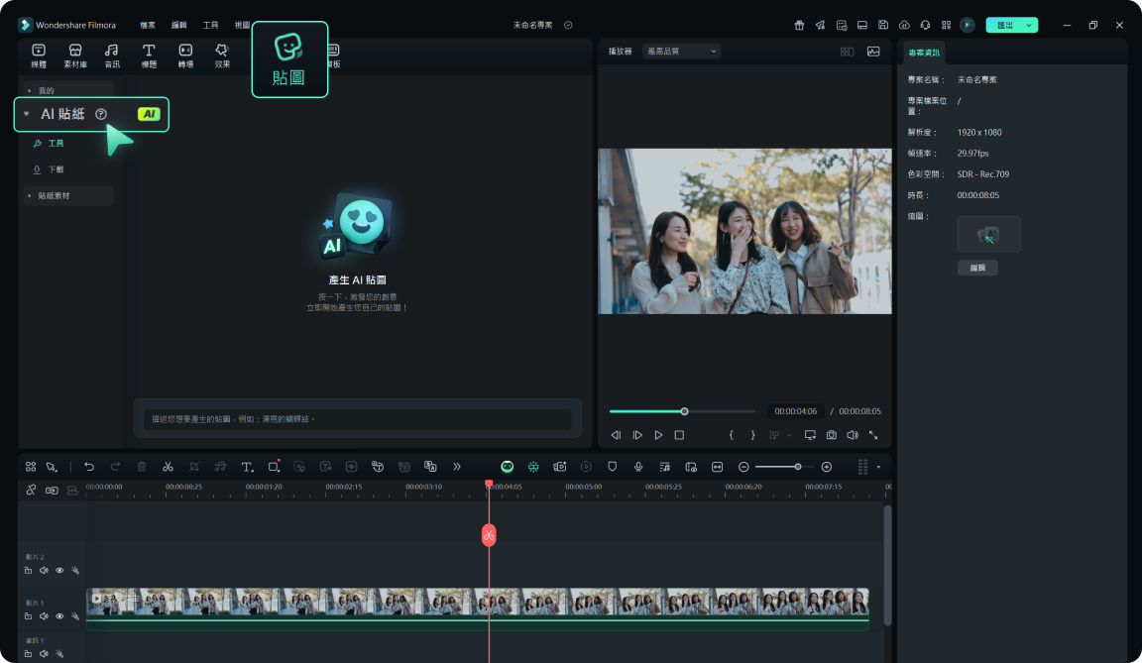Viewport: 1142px width, 663px height.
Task: Select the text tool in timeline toolbar
Action: pos(247,467)
